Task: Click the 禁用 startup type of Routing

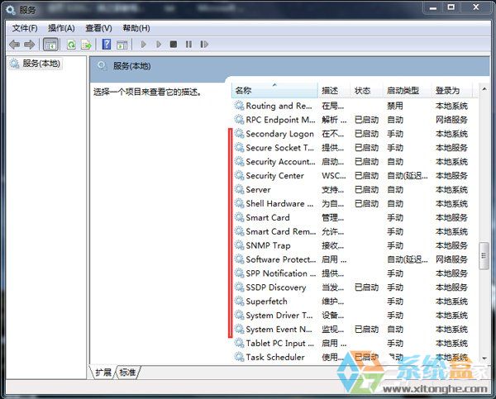Action: coord(395,106)
